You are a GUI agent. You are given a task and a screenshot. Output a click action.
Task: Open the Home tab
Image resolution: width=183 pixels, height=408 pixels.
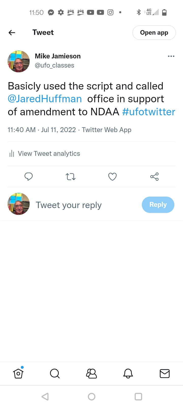click(18, 374)
